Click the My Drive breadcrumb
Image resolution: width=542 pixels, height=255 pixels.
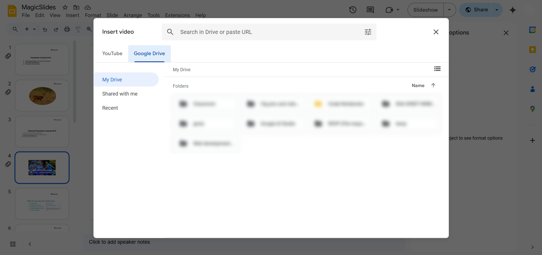pyautogui.click(x=182, y=70)
